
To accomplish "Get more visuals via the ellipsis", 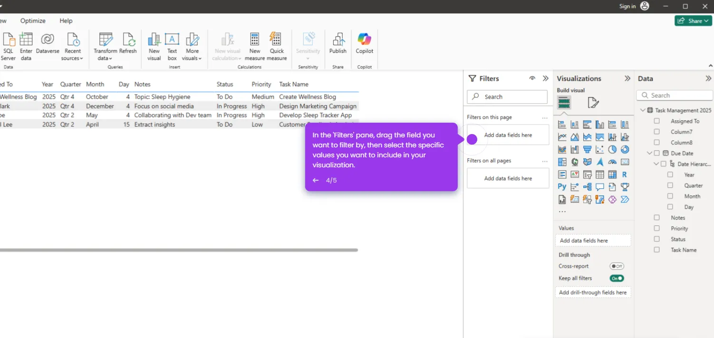I will click(562, 212).
